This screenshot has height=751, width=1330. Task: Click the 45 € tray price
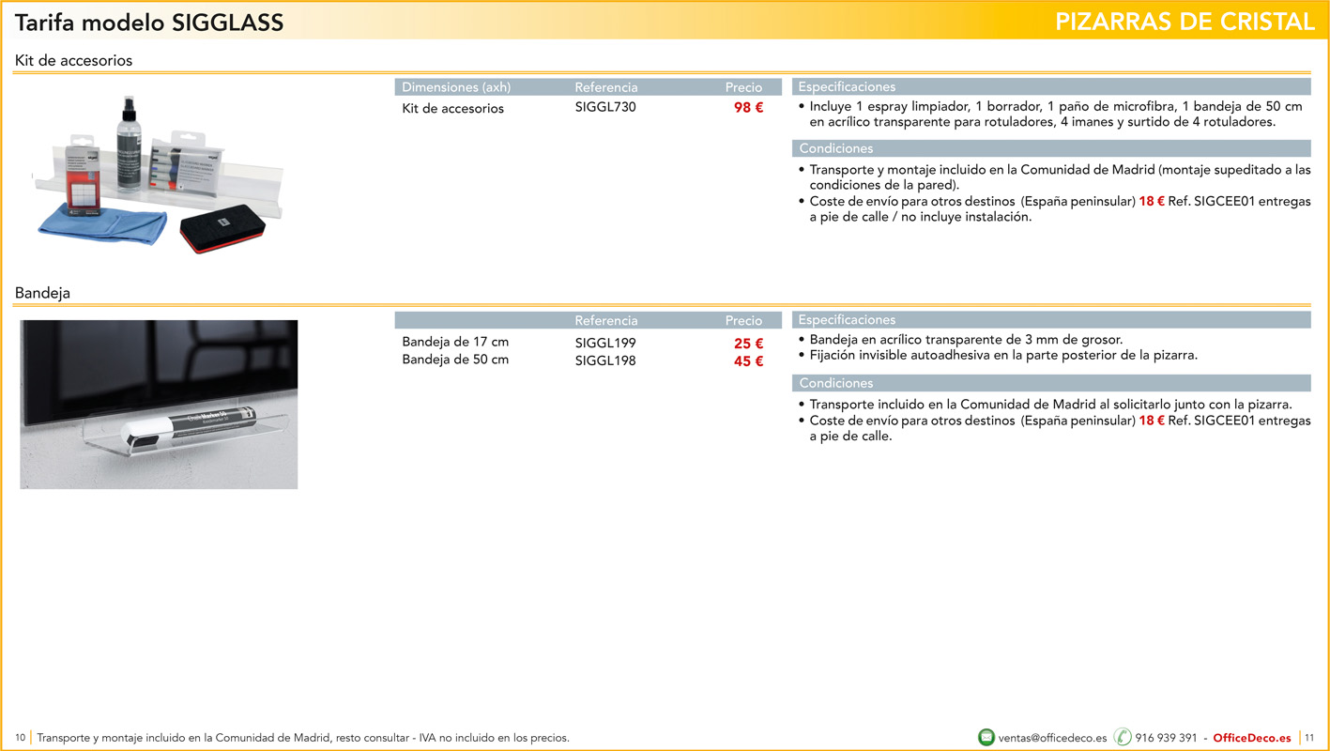[748, 361]
